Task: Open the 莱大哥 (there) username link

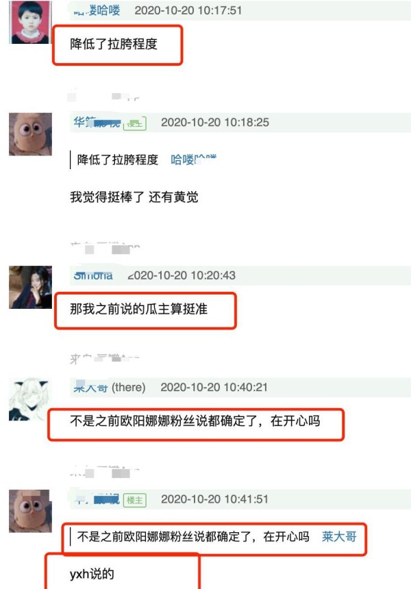Action: click(110, 387)
